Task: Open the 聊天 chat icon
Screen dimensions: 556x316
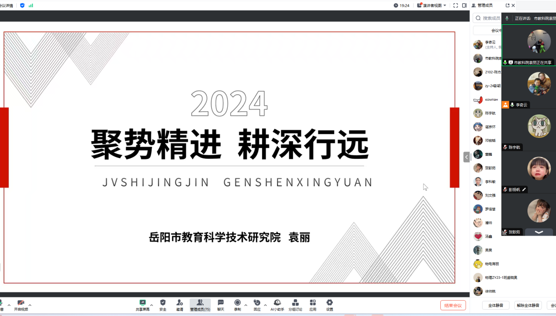Action: [220, 303]
